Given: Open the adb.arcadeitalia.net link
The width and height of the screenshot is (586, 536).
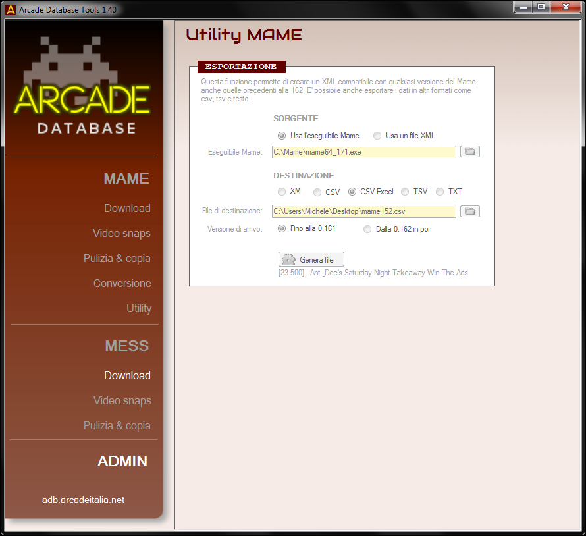Looking at the screenshot, I should [x=83, y=500].
